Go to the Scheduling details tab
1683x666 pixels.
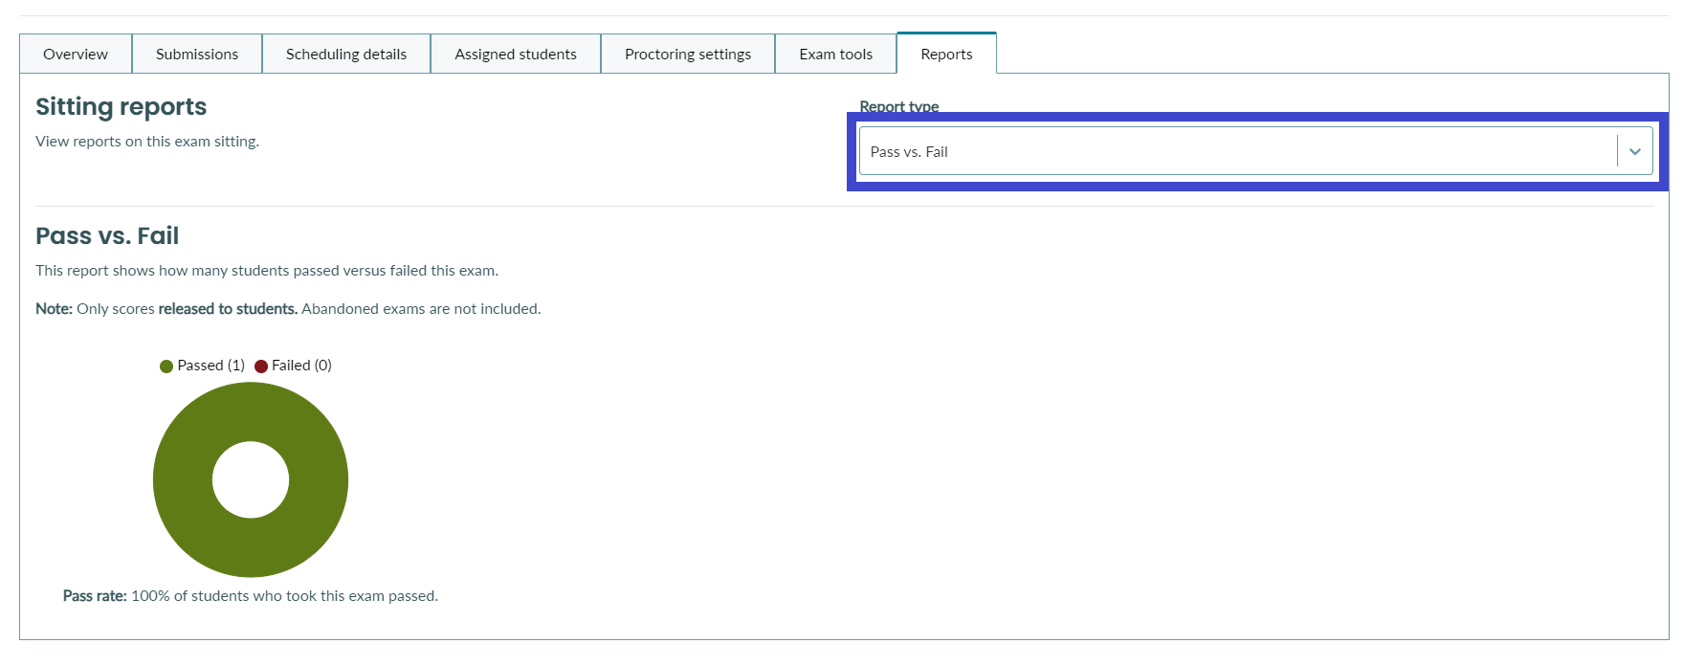pyautogui.click(x=346, y=54)
